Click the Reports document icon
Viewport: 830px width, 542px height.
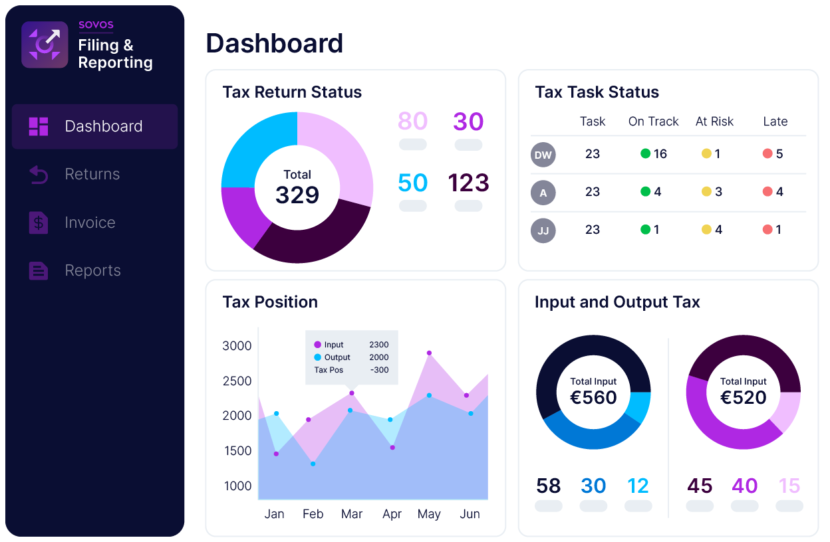click(x=39, y=270)
